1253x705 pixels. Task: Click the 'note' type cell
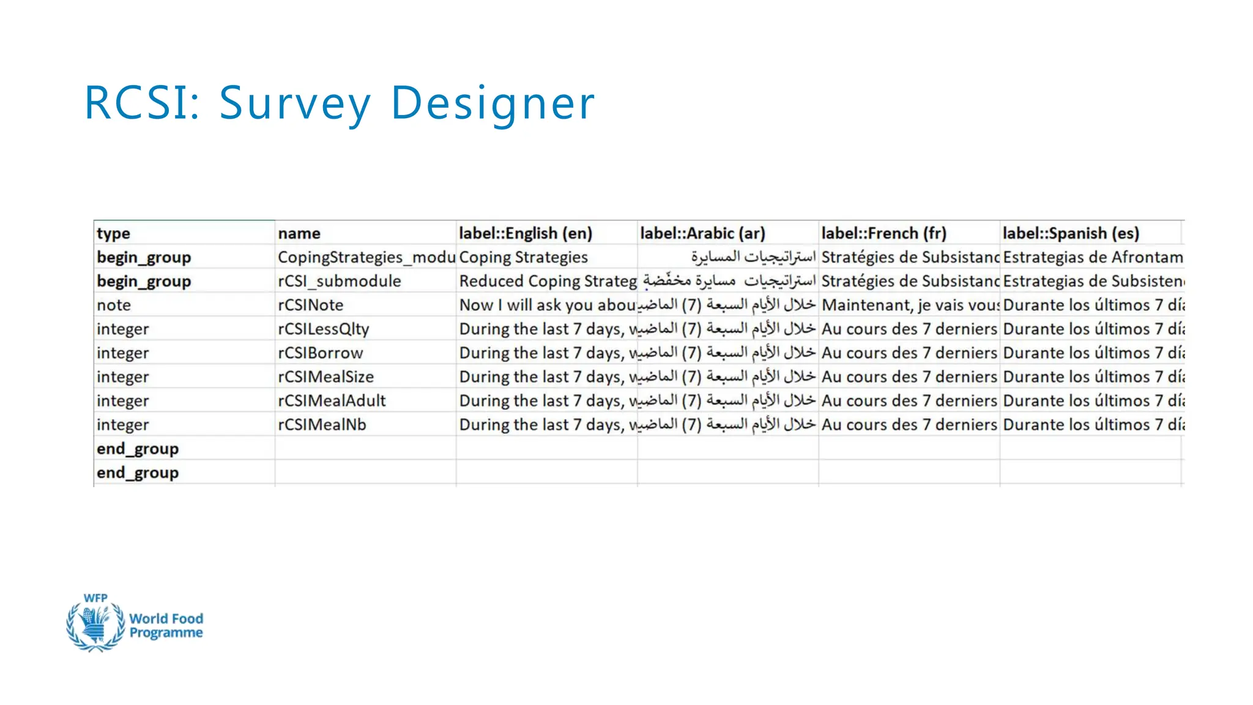point(184,305)
